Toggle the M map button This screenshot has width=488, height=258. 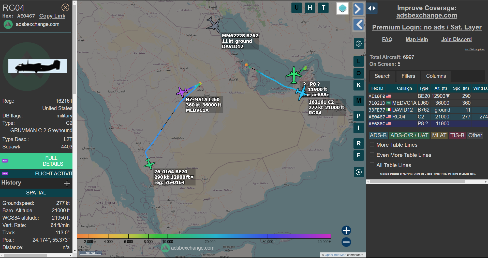point(359,101)
